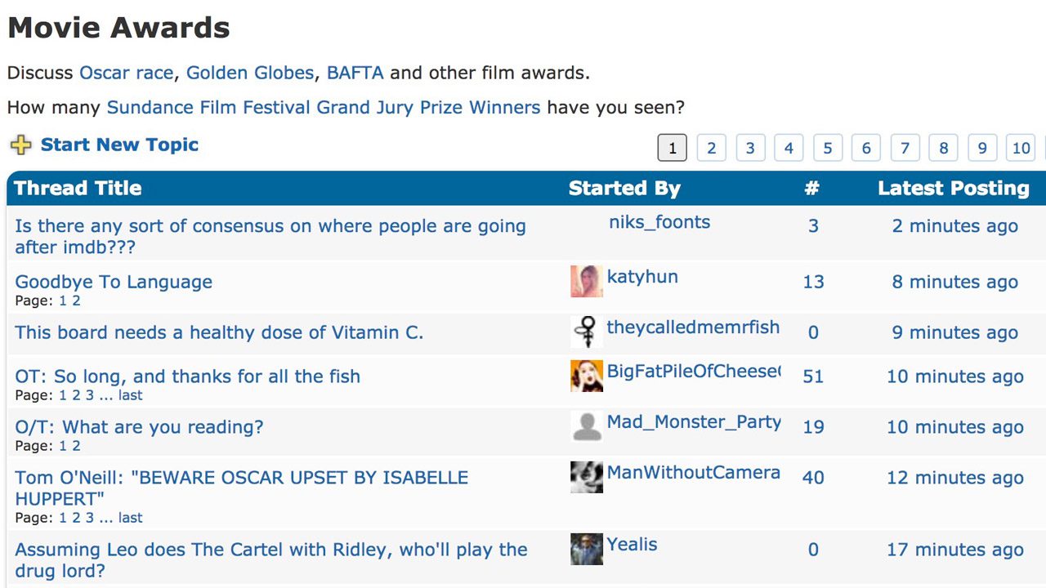
Task: Open the Goodbye To Language thread
Action: 114,282
